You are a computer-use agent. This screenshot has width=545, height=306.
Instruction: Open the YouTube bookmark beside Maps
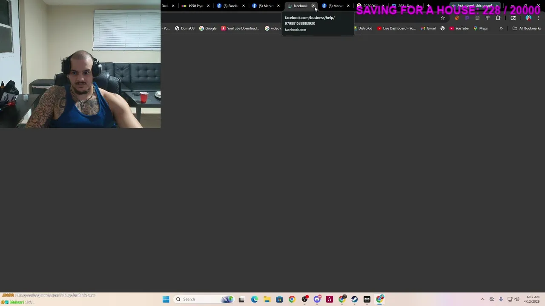pos(459,28)
